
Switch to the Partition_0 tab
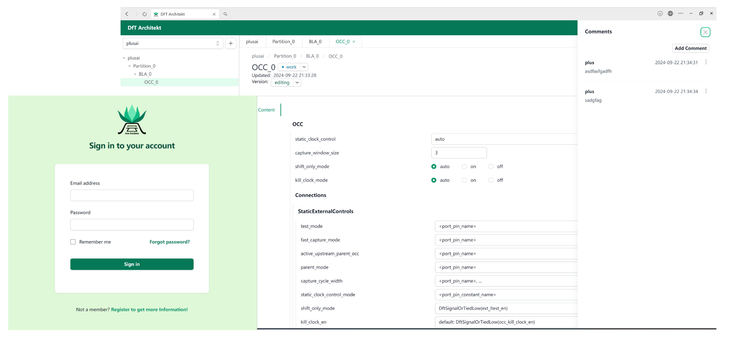(x=283, y=42)
